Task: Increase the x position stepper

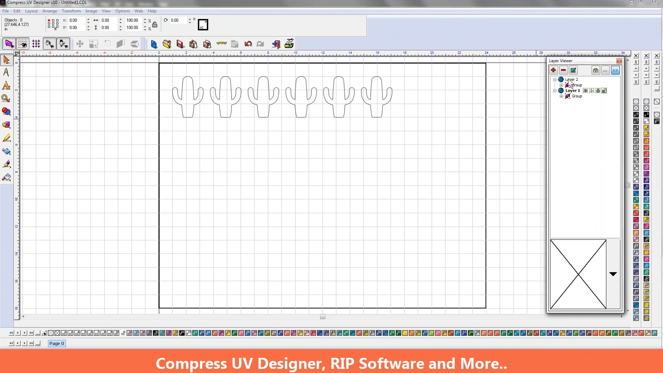Action: point(88,19)
